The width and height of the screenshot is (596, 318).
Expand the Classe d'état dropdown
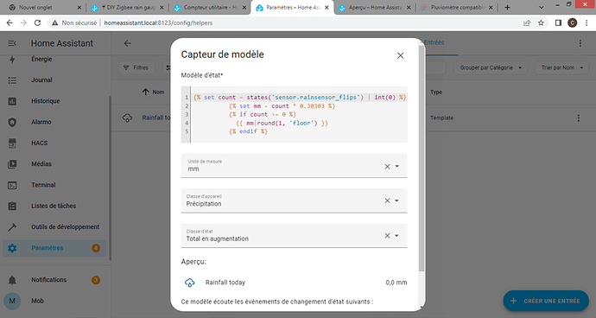pos(396,235)
